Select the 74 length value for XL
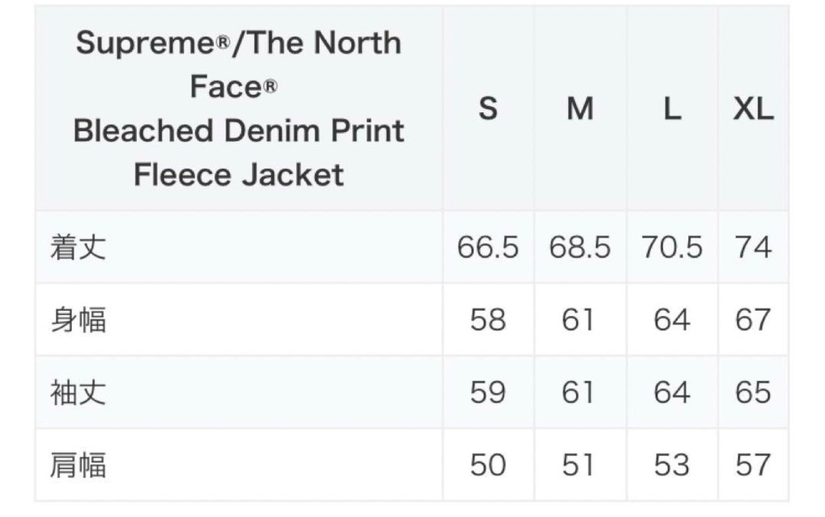 (x=753, y=248)
